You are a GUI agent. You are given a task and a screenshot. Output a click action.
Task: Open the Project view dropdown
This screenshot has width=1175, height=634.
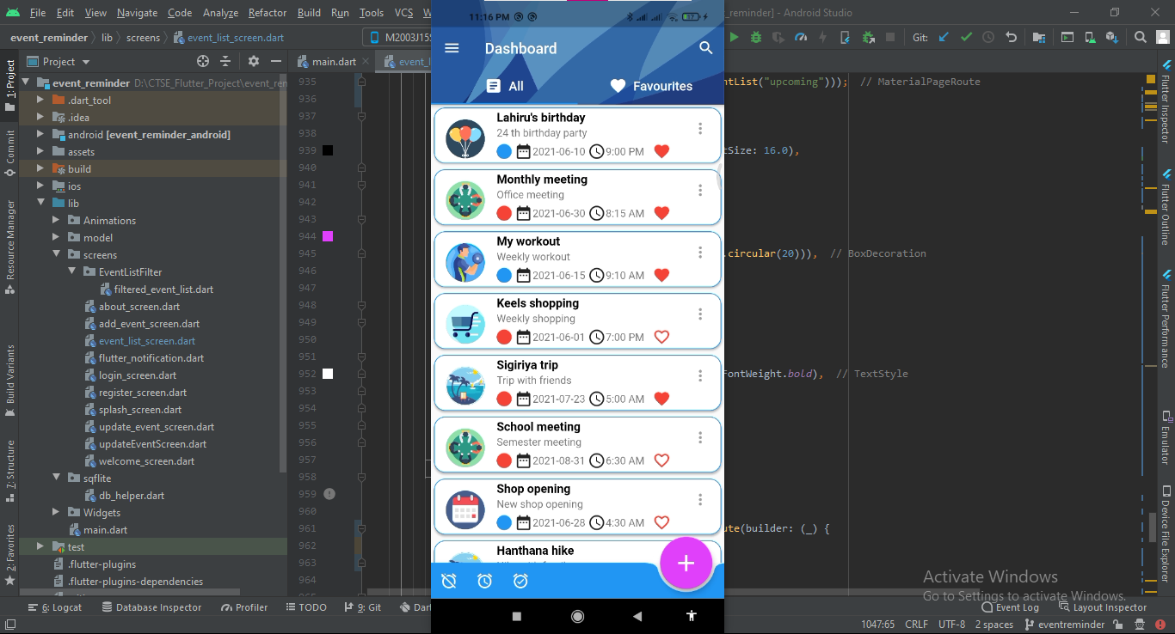[x=84, y=62]
